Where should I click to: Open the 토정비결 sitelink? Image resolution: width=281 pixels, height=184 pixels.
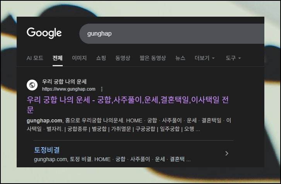pyautogui.click(x=47, y=150)
